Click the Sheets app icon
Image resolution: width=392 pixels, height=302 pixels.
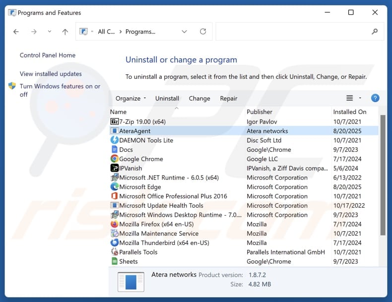point(114,261)
